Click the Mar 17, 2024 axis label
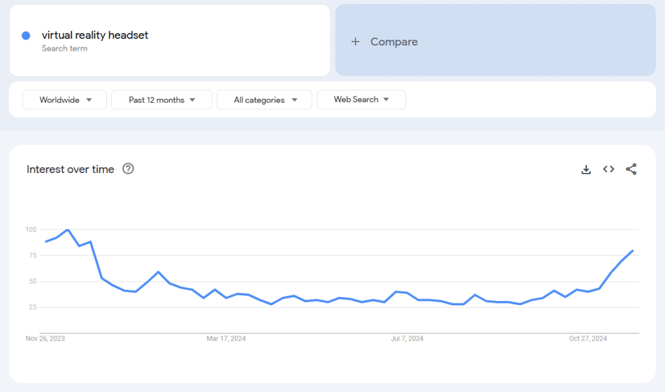The image size is (665, 392). [226, 339]
